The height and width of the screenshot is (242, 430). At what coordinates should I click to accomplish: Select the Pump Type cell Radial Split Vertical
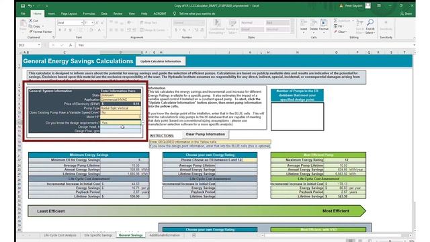pos(121,108)
